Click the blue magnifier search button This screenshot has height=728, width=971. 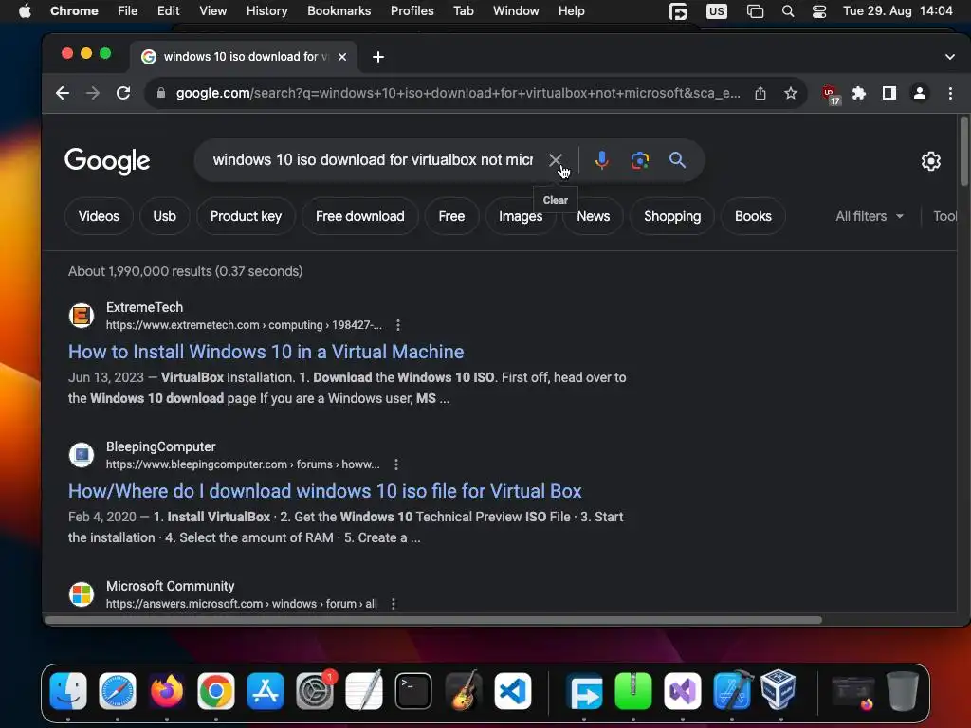[677, 160]
